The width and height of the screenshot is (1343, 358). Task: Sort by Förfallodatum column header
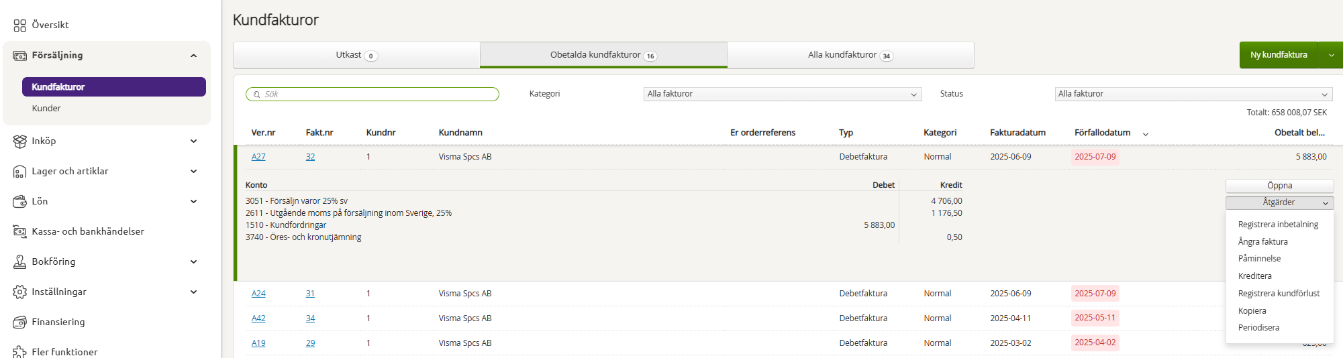pos(1102,133)
